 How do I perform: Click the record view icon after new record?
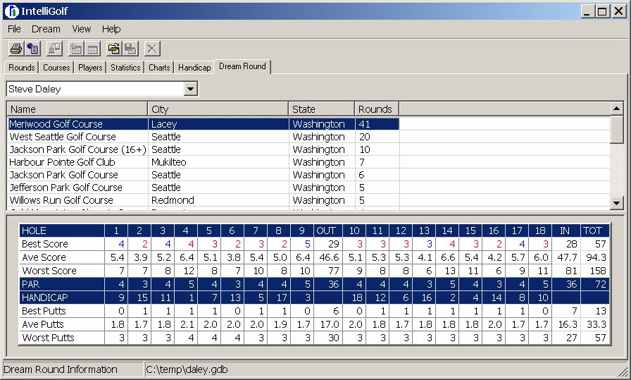pyautogui.click(x=93, y=49)
